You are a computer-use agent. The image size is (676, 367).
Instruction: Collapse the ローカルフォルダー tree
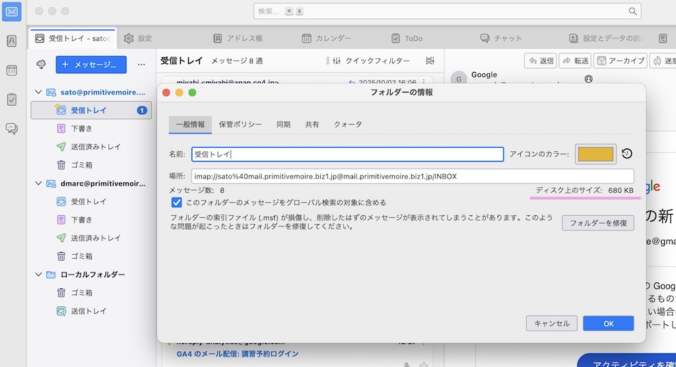click(x=38, y=275)
